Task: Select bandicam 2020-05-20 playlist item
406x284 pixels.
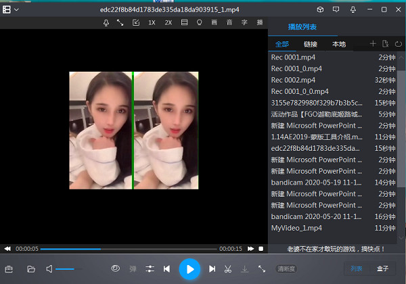Action: (x=333, y=217)
